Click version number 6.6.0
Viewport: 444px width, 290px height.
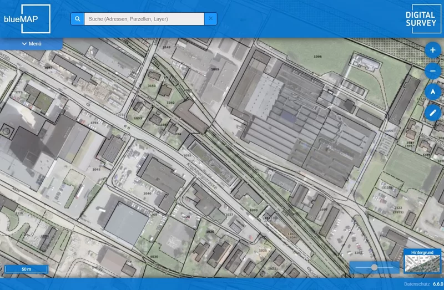(438, 284)
